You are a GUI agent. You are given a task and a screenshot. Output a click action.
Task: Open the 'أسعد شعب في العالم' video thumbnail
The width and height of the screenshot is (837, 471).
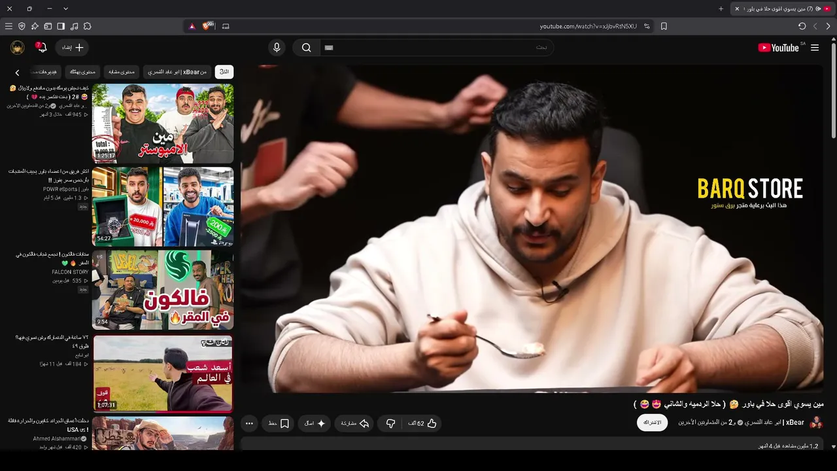point(163,373)
